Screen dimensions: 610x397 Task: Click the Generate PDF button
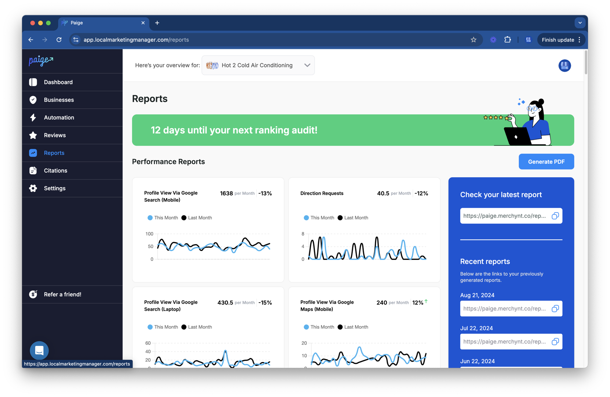pos(546,161)
